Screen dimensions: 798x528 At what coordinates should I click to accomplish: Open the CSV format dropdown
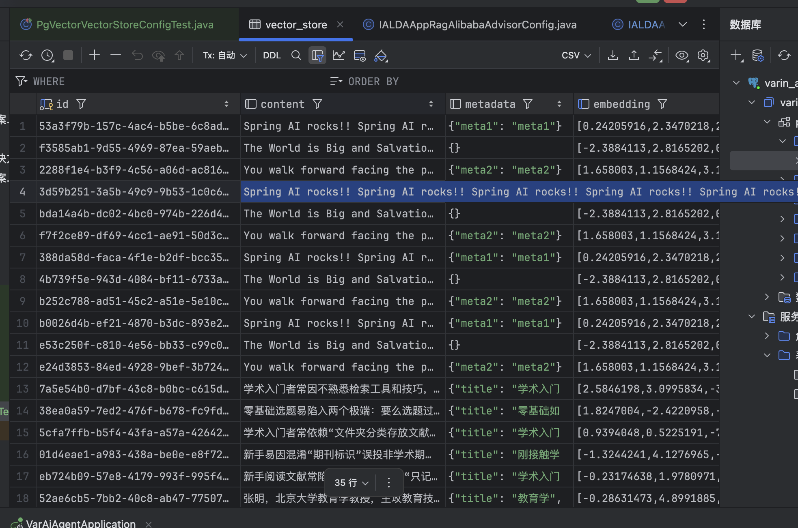tap(576, 55)
